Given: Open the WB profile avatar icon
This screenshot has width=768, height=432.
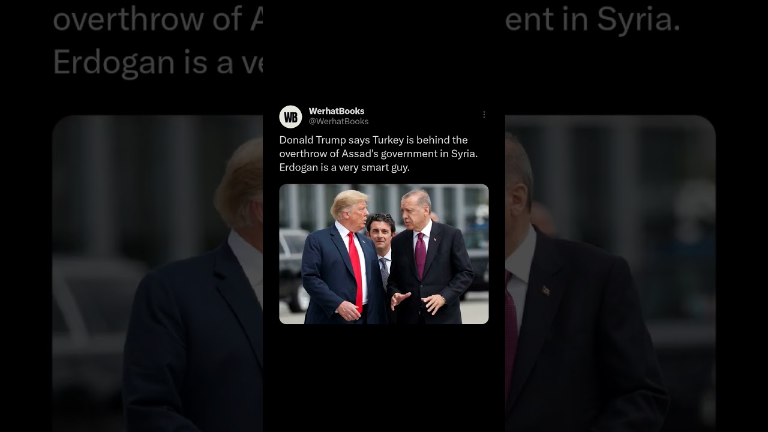Looking at the screenshot, I should 290,116.
